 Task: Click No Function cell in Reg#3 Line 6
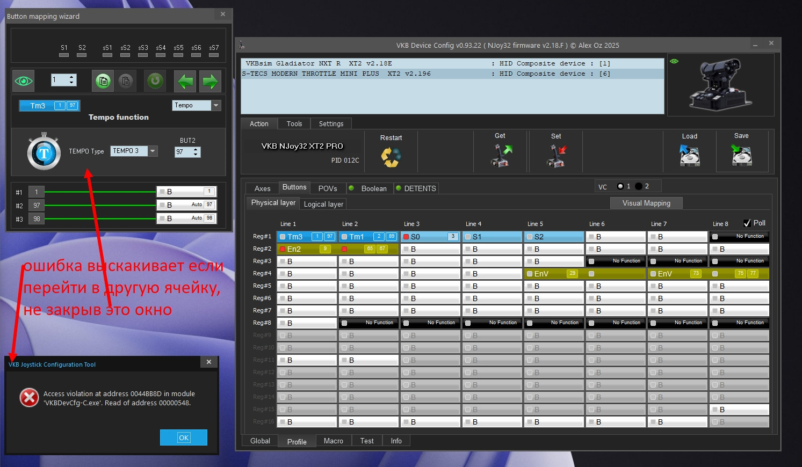(x=616, y=261)
